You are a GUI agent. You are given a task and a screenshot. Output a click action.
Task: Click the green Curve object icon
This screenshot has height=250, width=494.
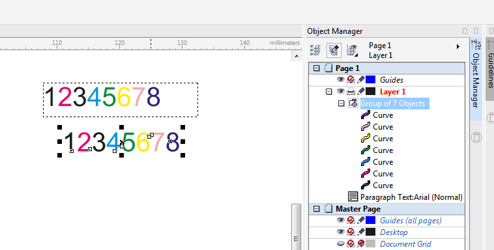(366, 150)
